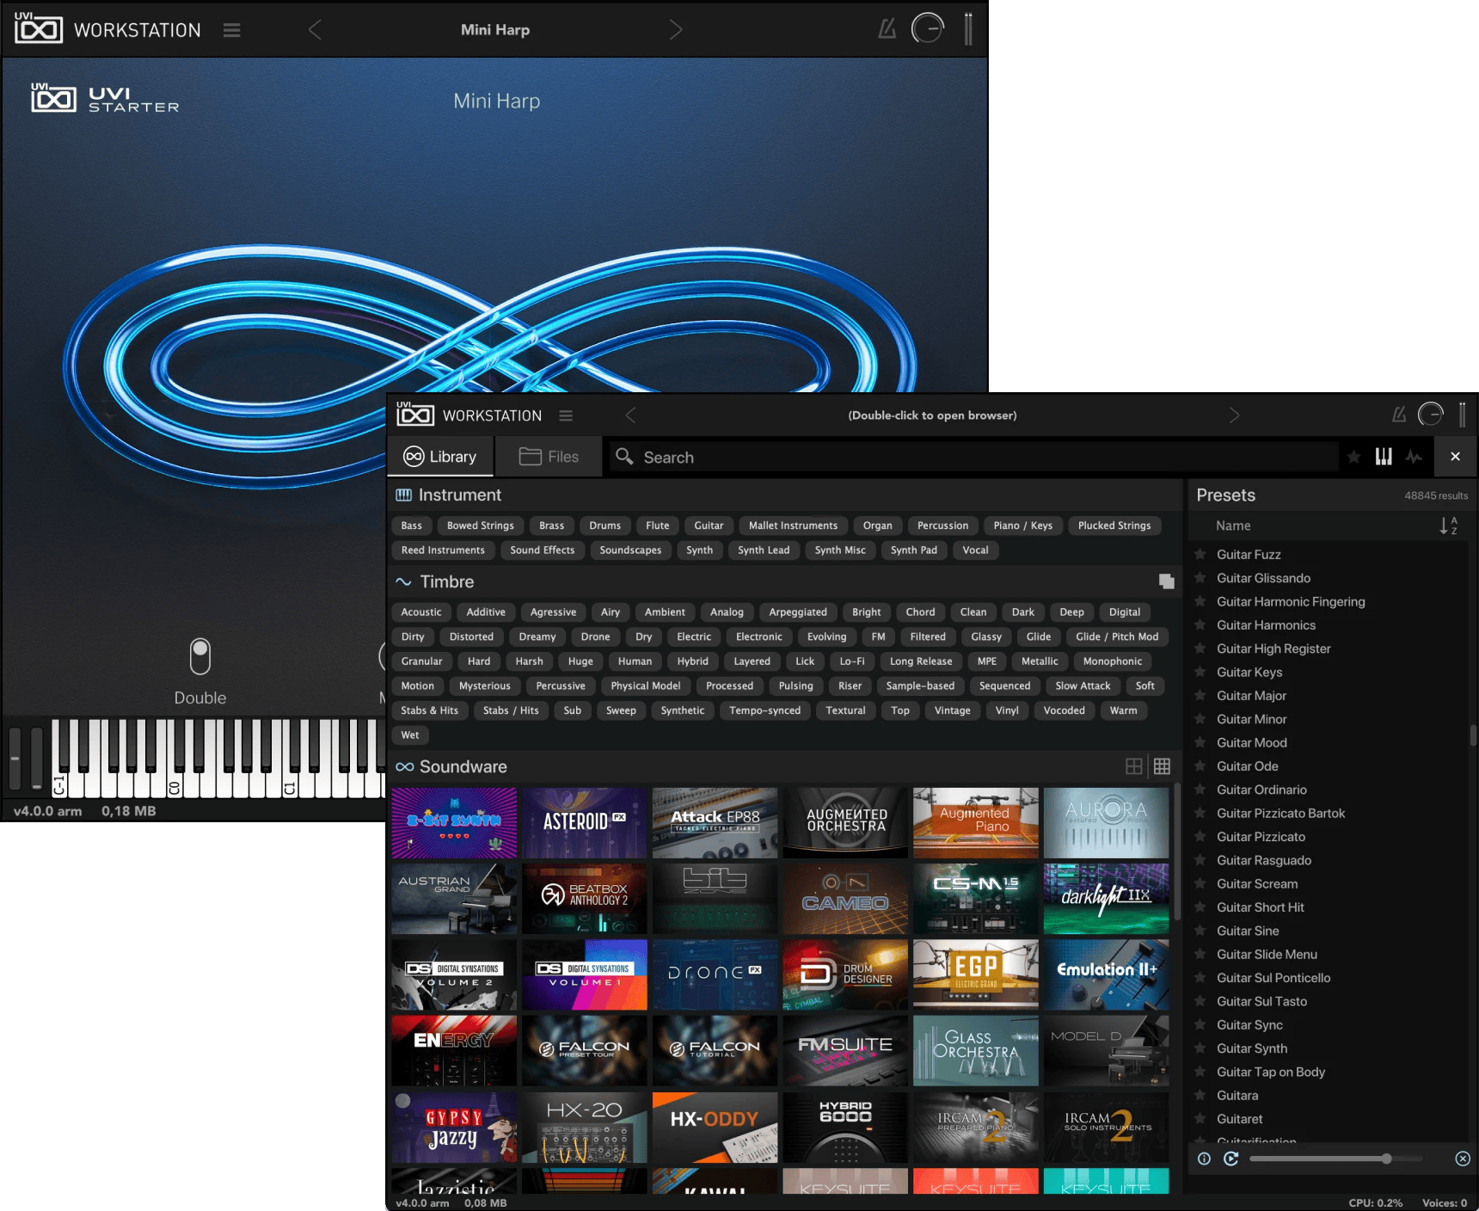Click the Mini Harp preset name in the title bar
1479x1211 pixels.
[495, 30]
